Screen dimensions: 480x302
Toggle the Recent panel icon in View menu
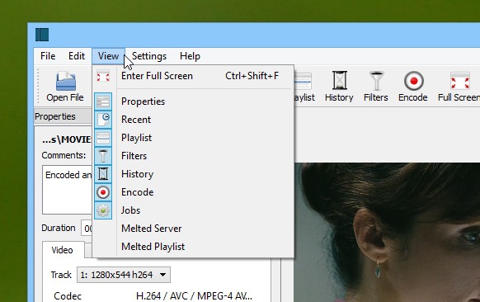tap(103, 120)
